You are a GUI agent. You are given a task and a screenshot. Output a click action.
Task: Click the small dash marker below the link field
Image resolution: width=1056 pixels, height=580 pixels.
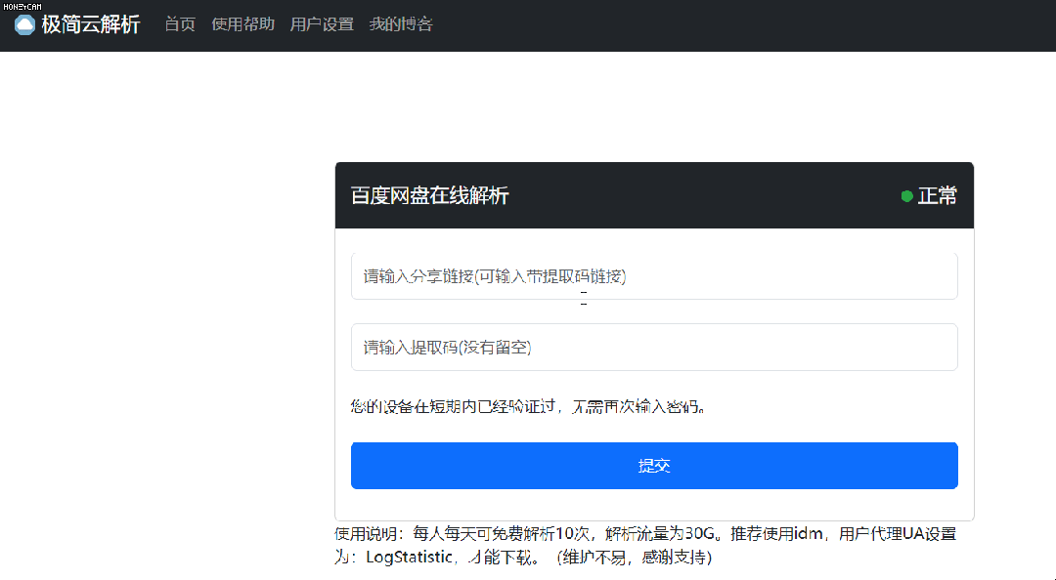pos(584,302)
